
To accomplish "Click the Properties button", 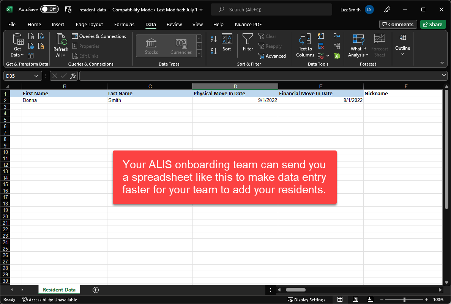I will (x=86, y=46).
